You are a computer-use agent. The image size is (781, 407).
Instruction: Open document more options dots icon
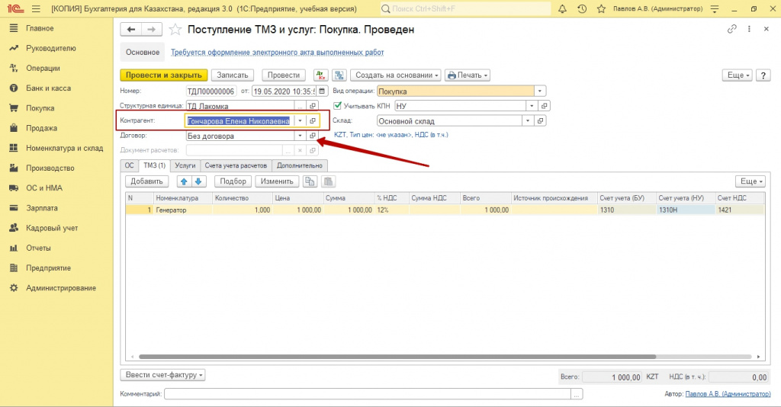click(x=749, y=29)
